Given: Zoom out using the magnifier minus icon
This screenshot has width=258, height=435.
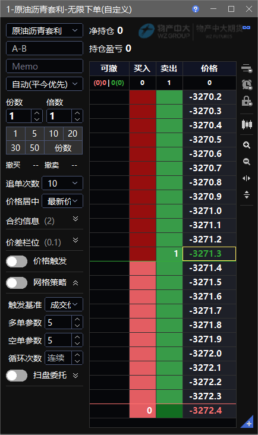Looking at the screenshot, I should click(247, 162).
